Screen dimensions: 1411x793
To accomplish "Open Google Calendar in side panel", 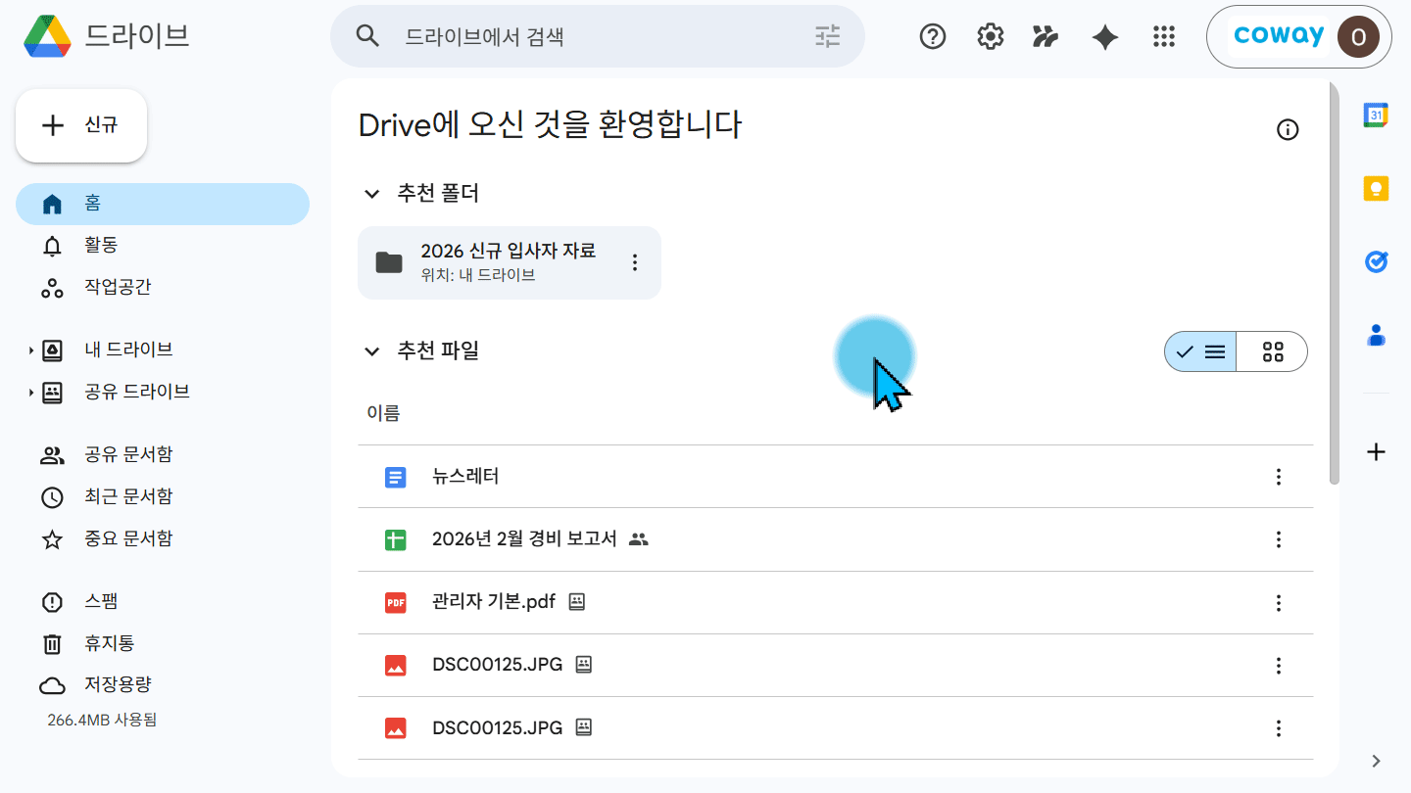I will click(x=1377, y=116).
